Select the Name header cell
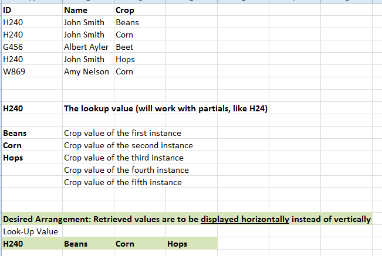Viewport: 382px width, 256px height. (x=88, y=10)
